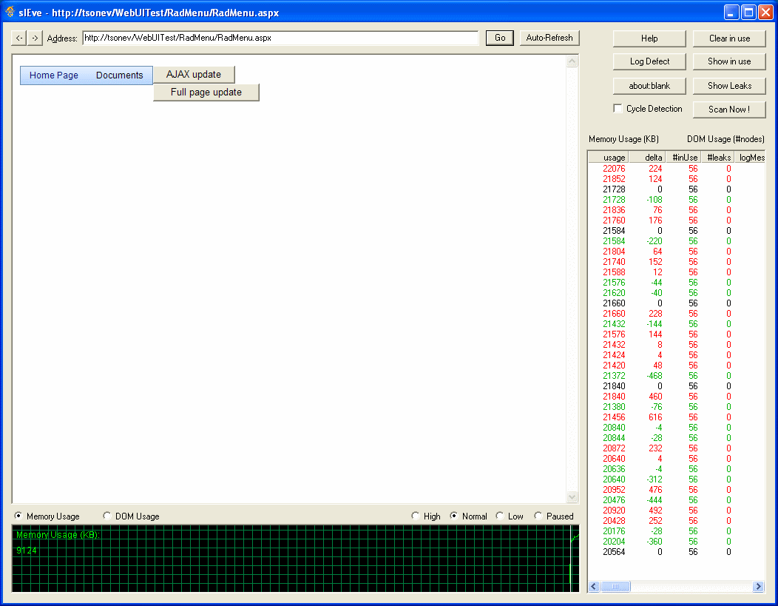
Task: Click the Memory Usage (KB) graph area
Action: click(x=295, y=559)
